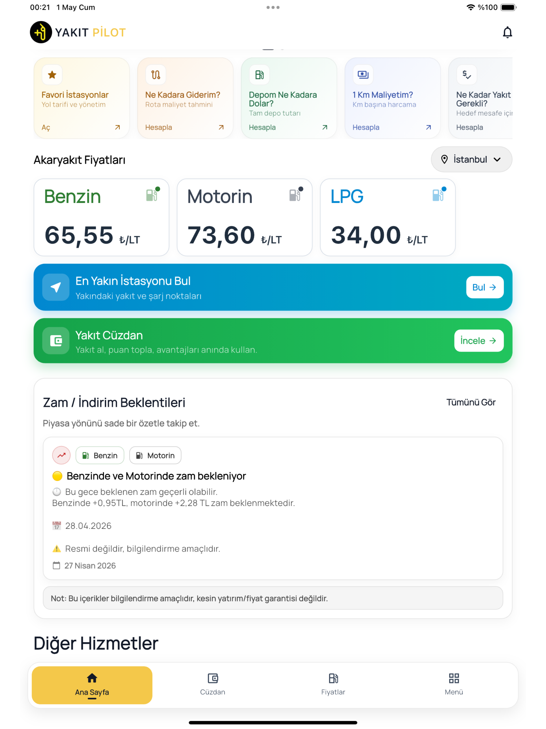546x729 pixels.
Task: Click Akaryakıt Fiyatları heading
Action: click(x=79, y=160)
